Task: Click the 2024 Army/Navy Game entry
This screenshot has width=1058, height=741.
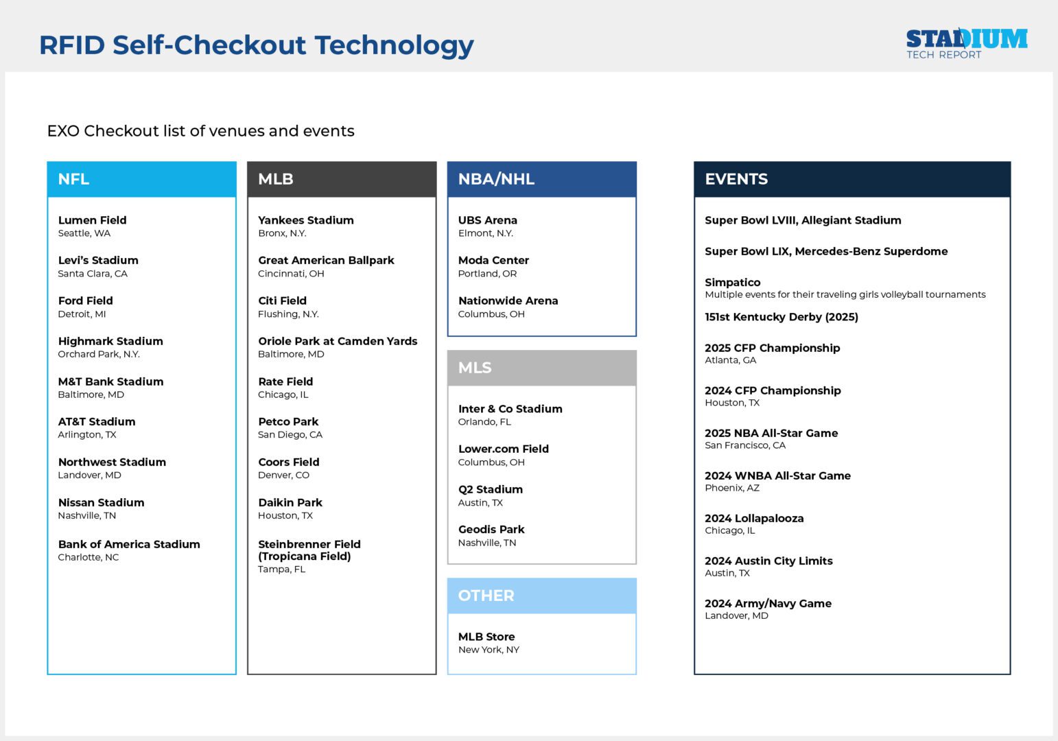Action: tap(767, 604)
